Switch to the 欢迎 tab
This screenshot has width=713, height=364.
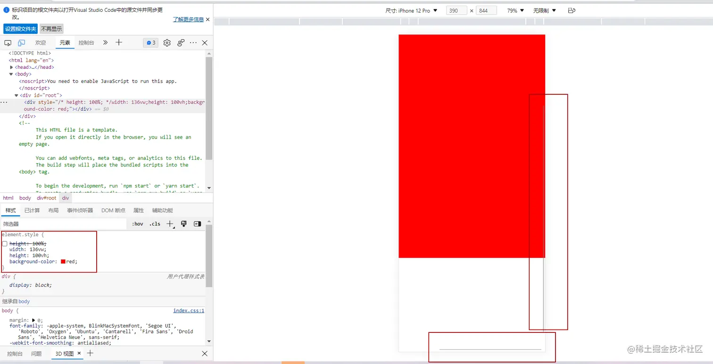click(41, 43)
